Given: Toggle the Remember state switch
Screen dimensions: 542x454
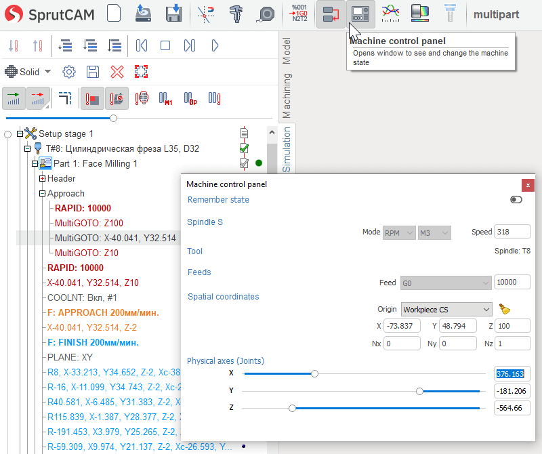Looking at the screenshot, I should (516, 200).
